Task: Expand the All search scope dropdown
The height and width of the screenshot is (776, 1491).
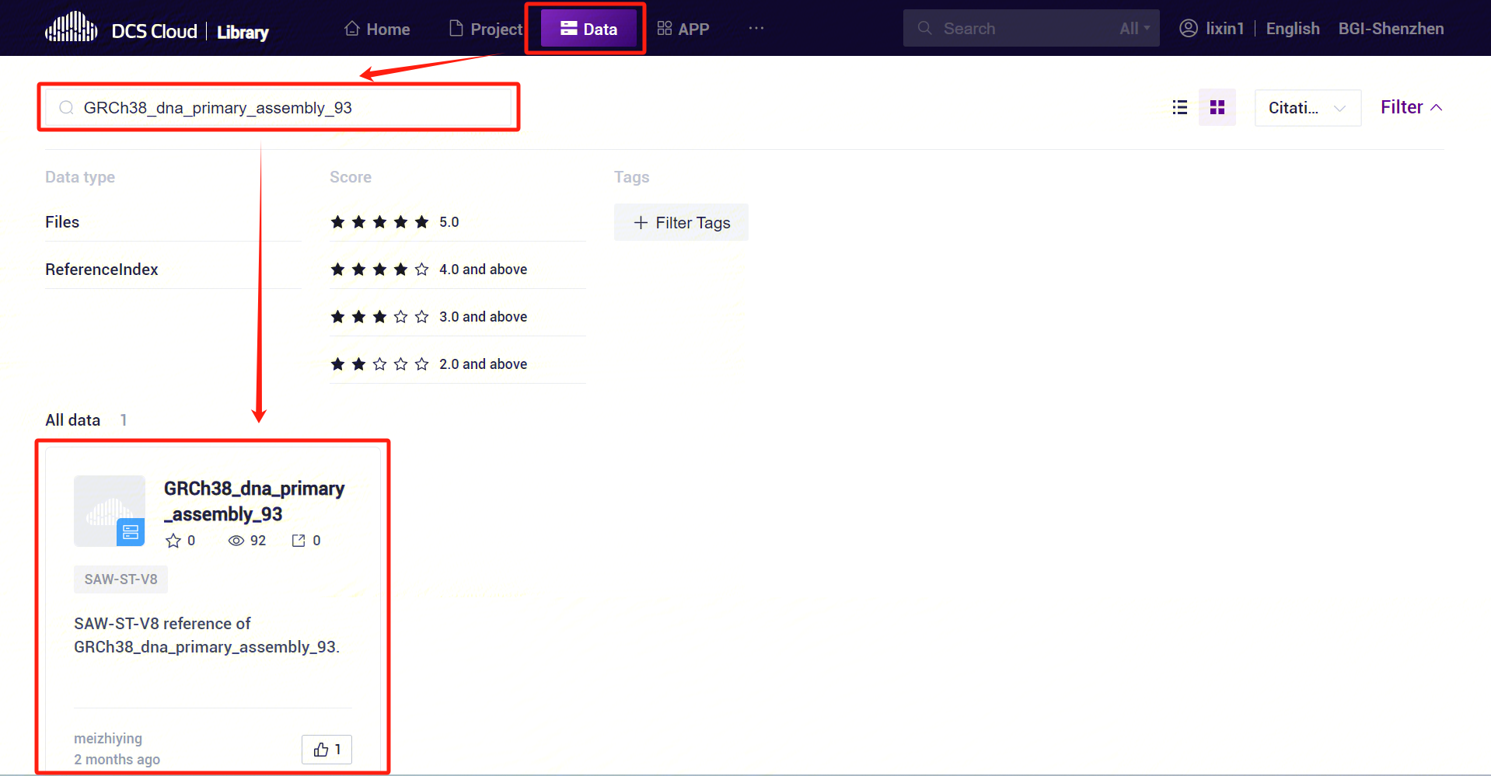Action: (1135, 29)
